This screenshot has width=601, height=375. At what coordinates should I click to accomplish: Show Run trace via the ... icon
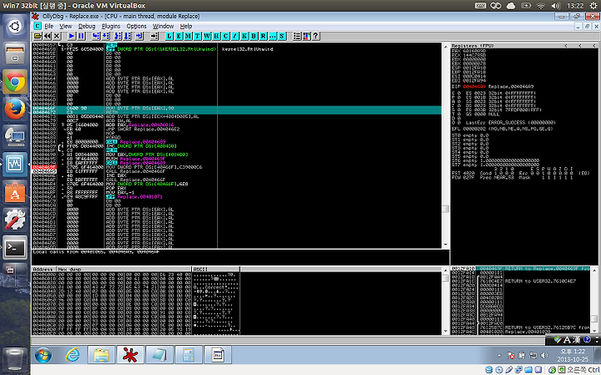coord(272,36)
